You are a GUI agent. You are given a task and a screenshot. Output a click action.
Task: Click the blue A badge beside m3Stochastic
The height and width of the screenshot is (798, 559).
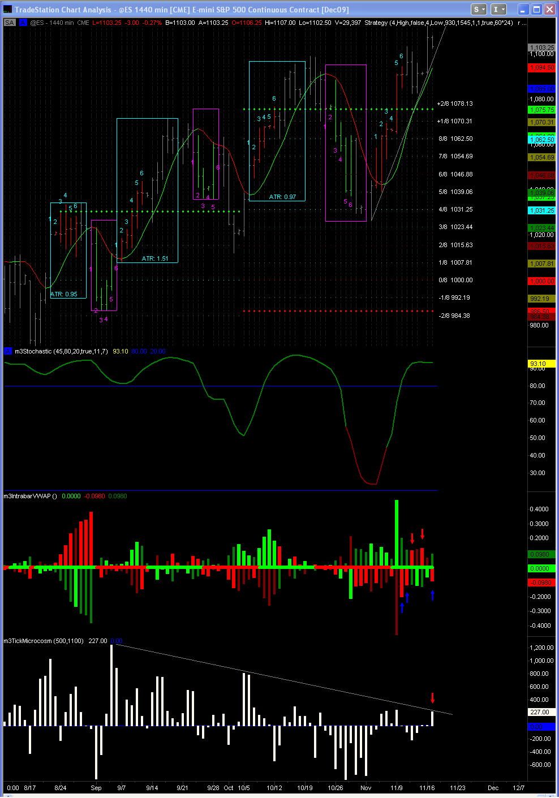coord(8,351)
